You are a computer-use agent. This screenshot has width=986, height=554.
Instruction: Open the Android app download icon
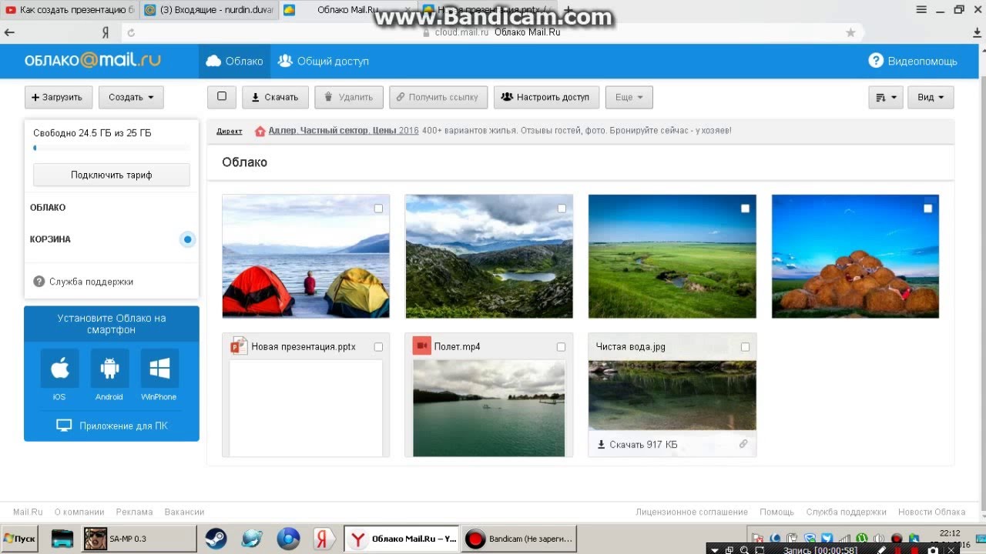[109, 369]
